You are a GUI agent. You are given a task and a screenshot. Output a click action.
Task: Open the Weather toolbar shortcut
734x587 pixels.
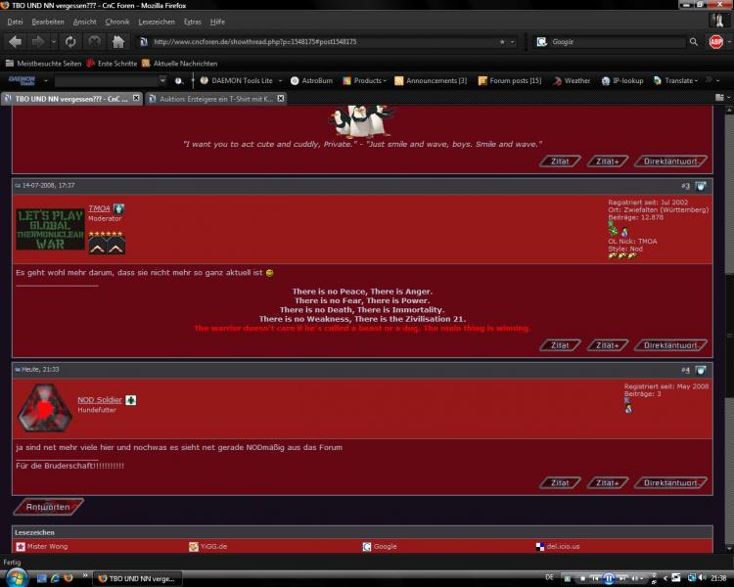[571, 80]
